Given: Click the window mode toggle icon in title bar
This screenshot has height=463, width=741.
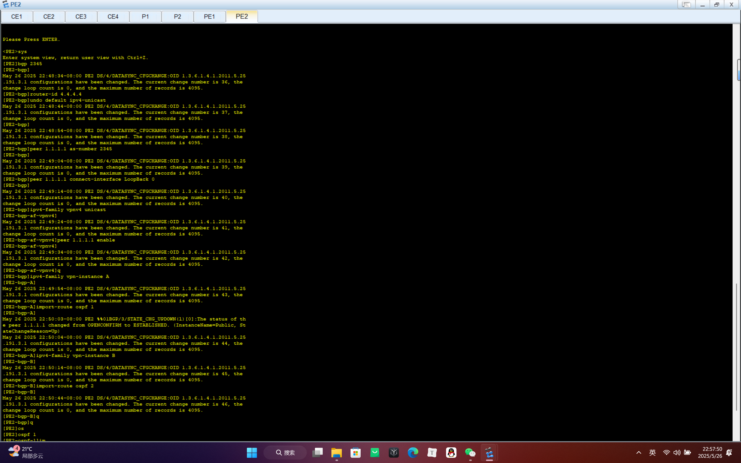Looking at the screenshot, I should 686,5.
